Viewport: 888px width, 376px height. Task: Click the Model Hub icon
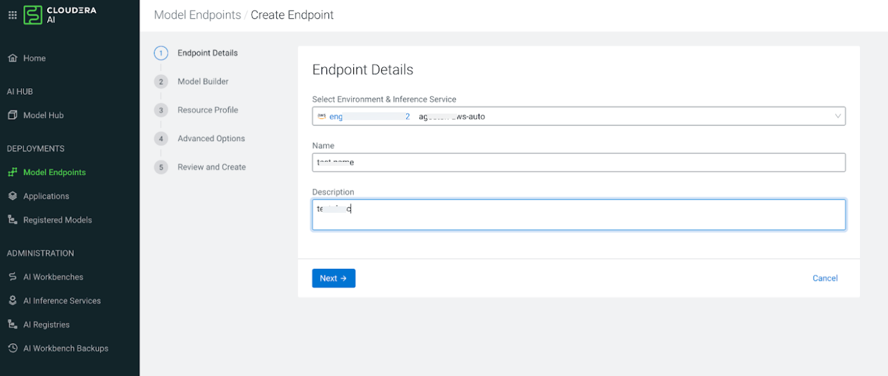pyautogui.click(x=12, y=115)
